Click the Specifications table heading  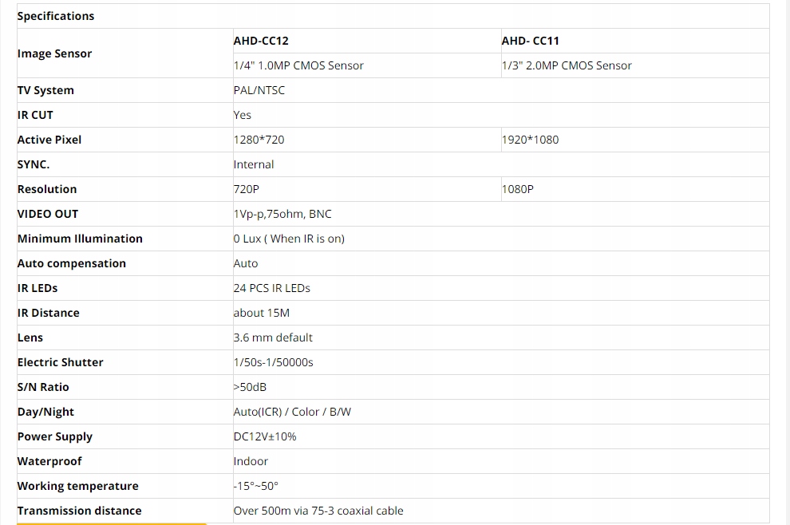tap(56, 16)
